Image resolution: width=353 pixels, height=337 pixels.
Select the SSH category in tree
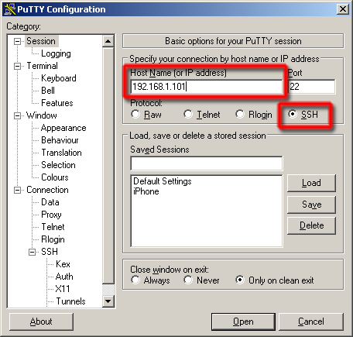pos(50,252)
